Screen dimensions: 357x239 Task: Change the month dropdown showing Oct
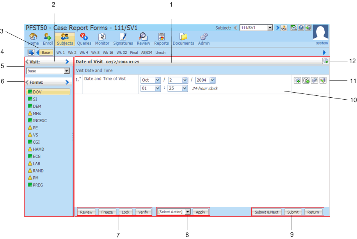click(150, 80)
